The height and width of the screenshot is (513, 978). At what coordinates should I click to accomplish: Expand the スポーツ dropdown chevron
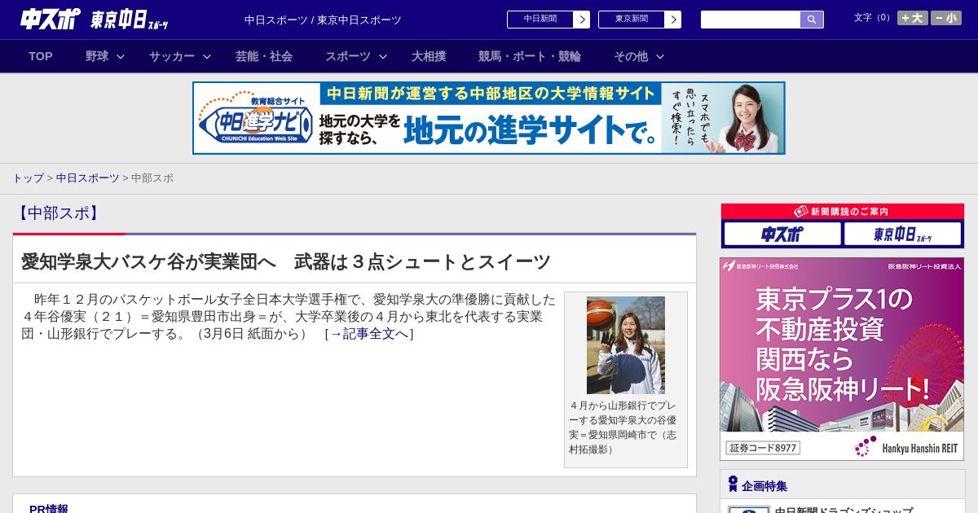(383, 56)
